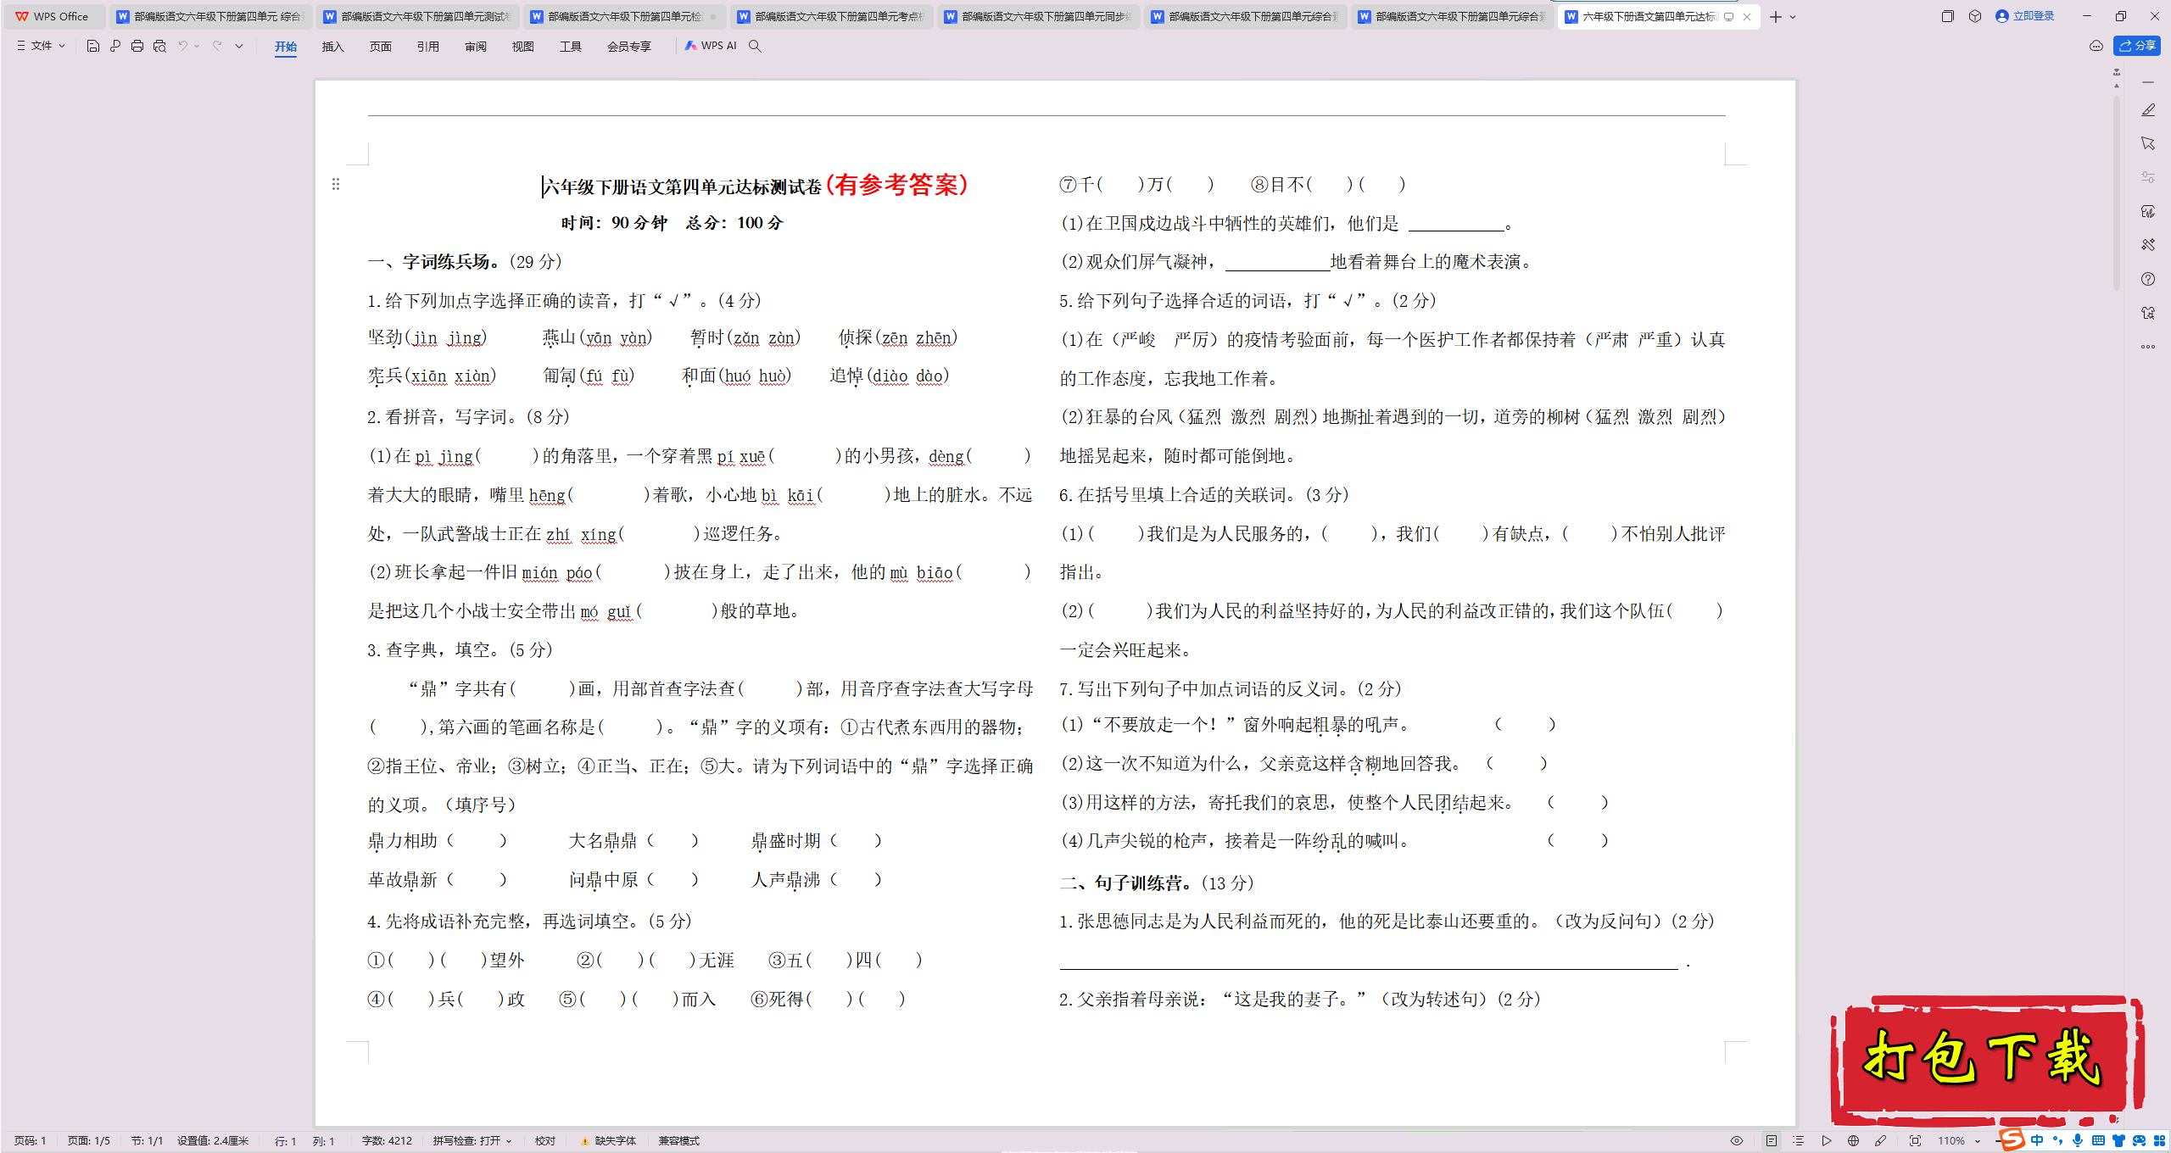Click the 字数: 4212 word count

tap(387, 1141)
